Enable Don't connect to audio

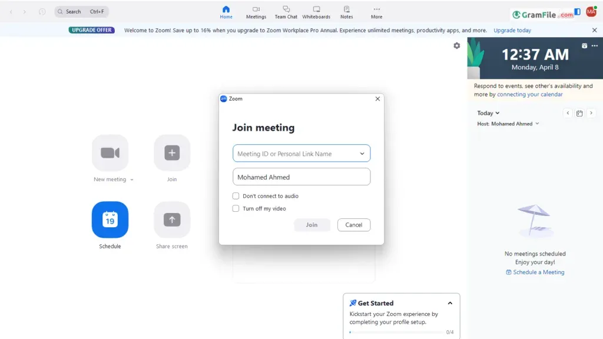[236, 196]
